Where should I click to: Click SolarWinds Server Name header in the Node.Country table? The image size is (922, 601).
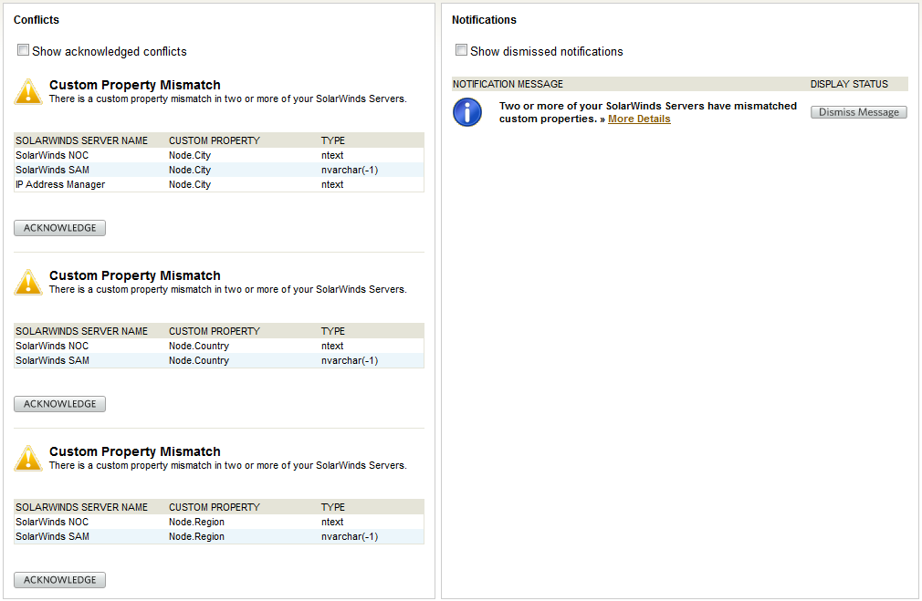(x=81, y=331)
